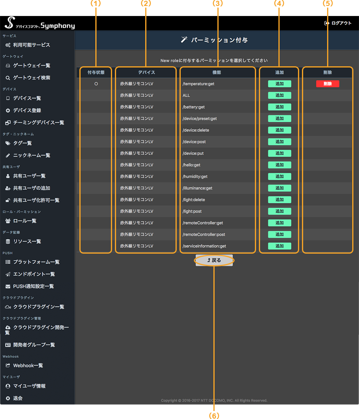Click the 付与状態 column header
This screenshot has height=419, width=359.
(96, 72)
